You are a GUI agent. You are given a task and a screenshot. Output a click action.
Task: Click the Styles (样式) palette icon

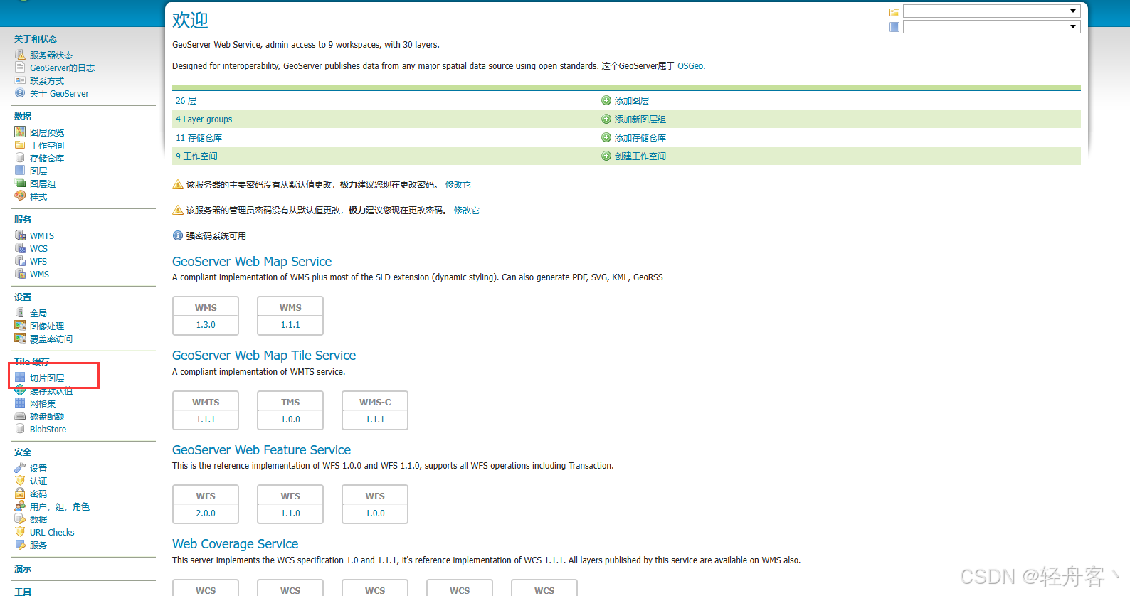[x=20, y=196]
